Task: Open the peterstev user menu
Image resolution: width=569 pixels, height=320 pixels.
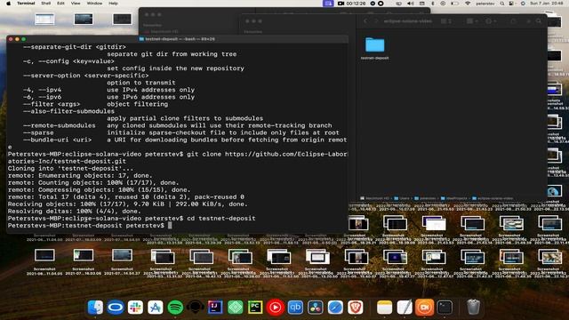Action: pyautogui.click(x=485, y=4)
